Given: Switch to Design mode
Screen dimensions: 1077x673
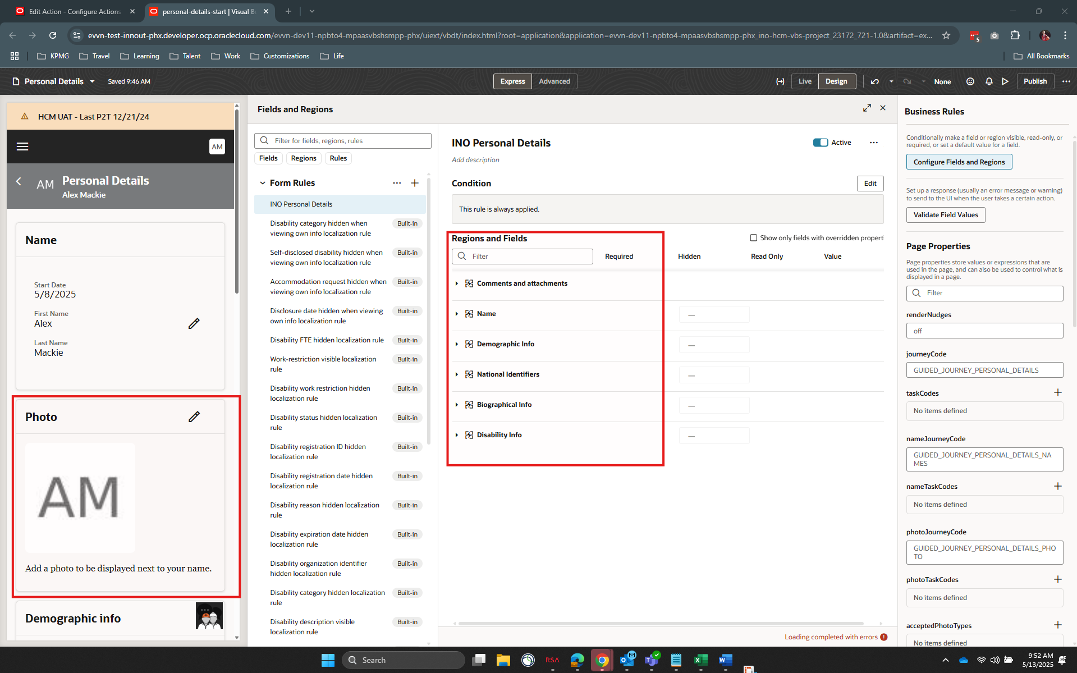Looking at the screenshot, I should (836, 81).
